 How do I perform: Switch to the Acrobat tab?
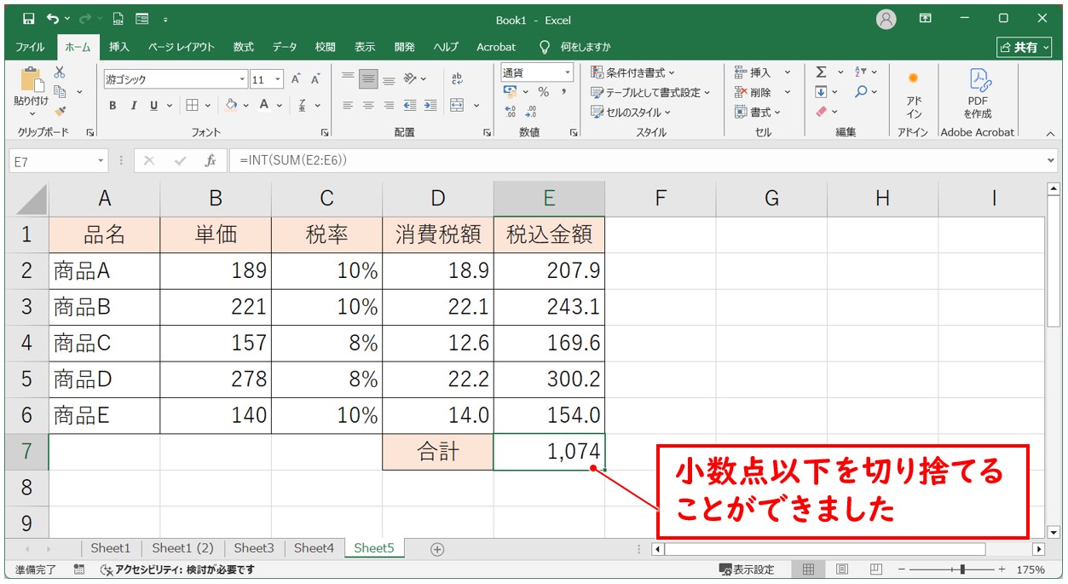click(x=496, y=47)
